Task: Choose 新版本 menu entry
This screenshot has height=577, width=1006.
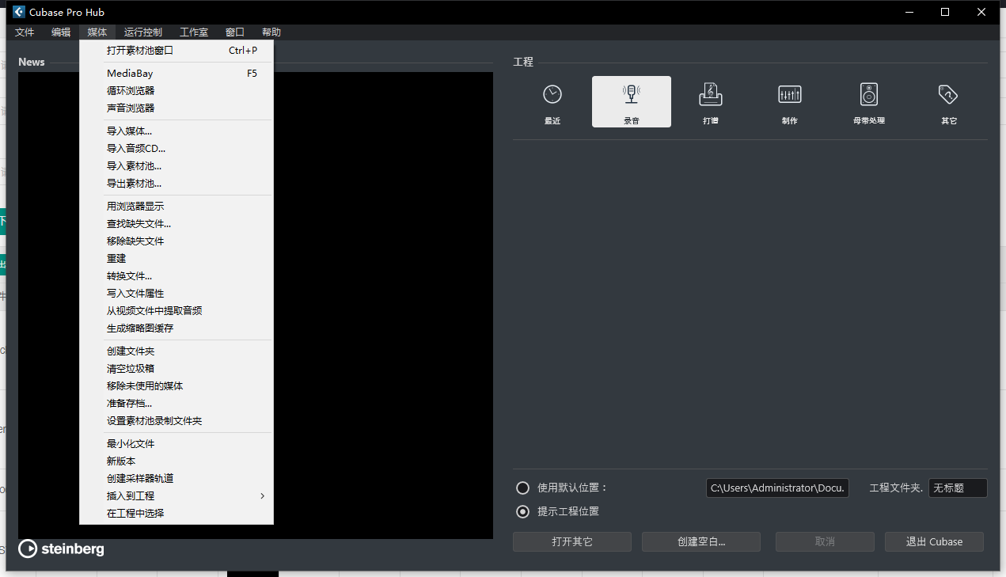Action: [177, 461]
